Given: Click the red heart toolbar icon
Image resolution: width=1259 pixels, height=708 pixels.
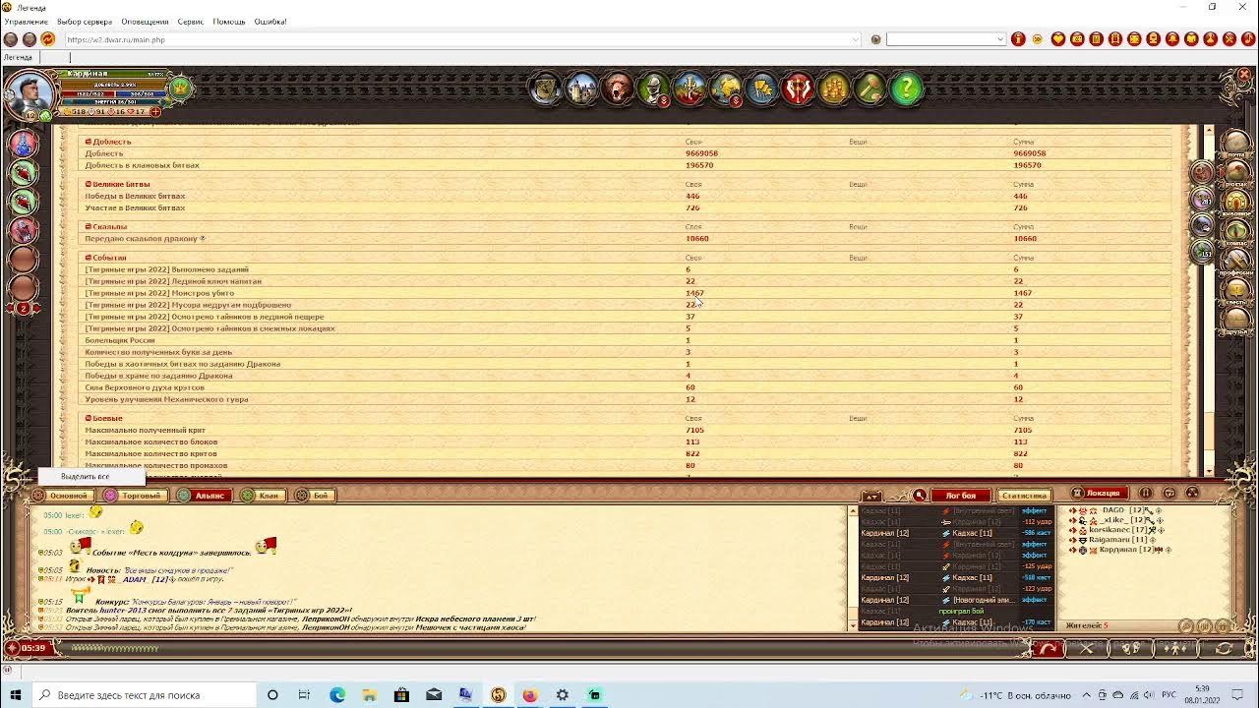Looking at the screenshot, I should [1058, 39].
